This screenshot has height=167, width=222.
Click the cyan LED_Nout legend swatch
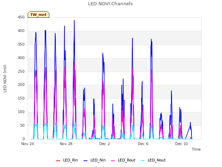[143, 161]
